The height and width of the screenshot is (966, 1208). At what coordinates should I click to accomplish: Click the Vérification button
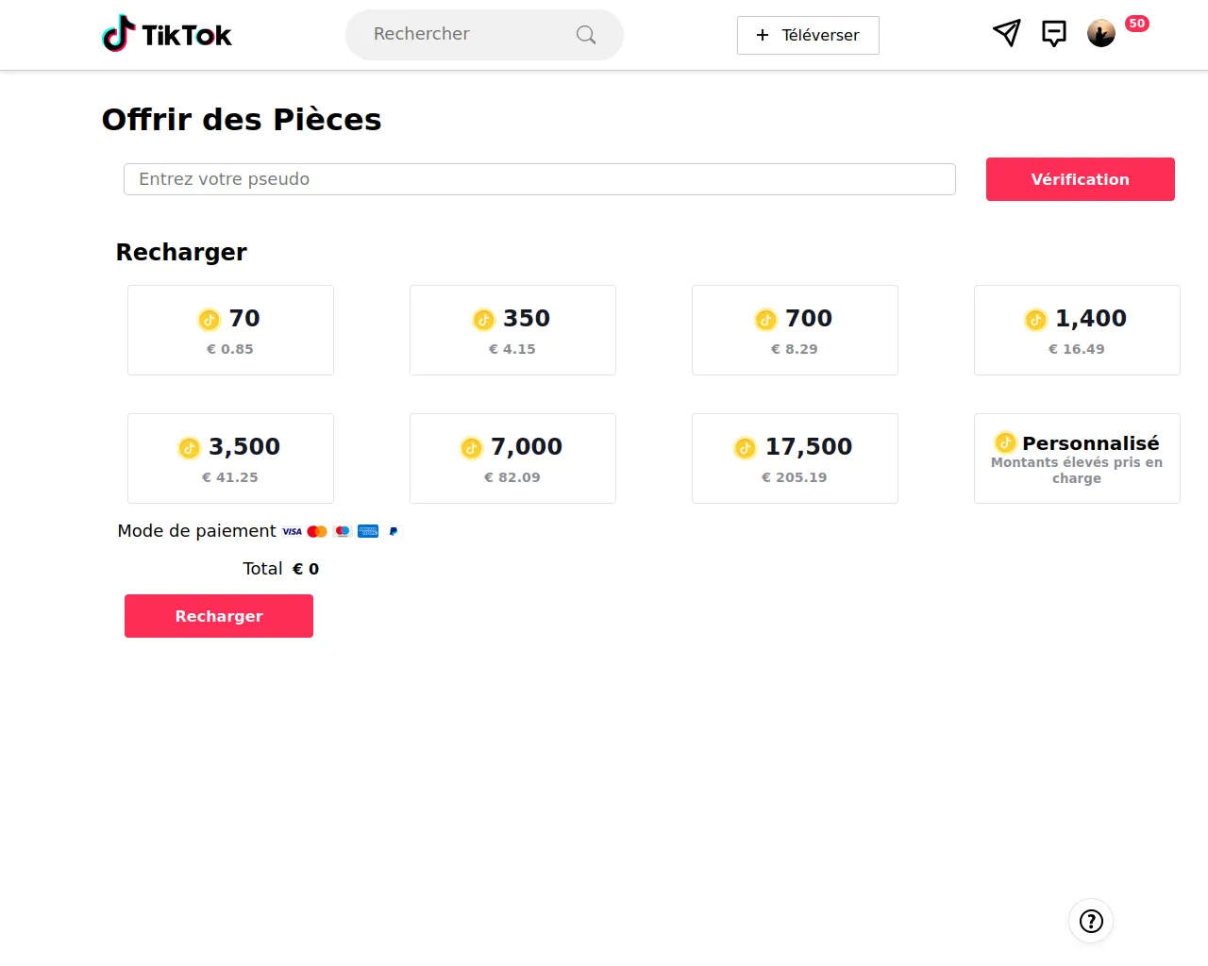coord(1080,179)
